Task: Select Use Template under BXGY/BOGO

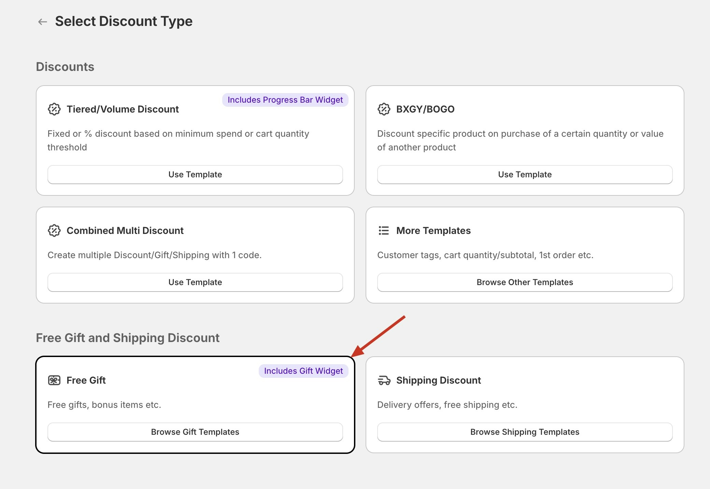Action: [525, 174]
